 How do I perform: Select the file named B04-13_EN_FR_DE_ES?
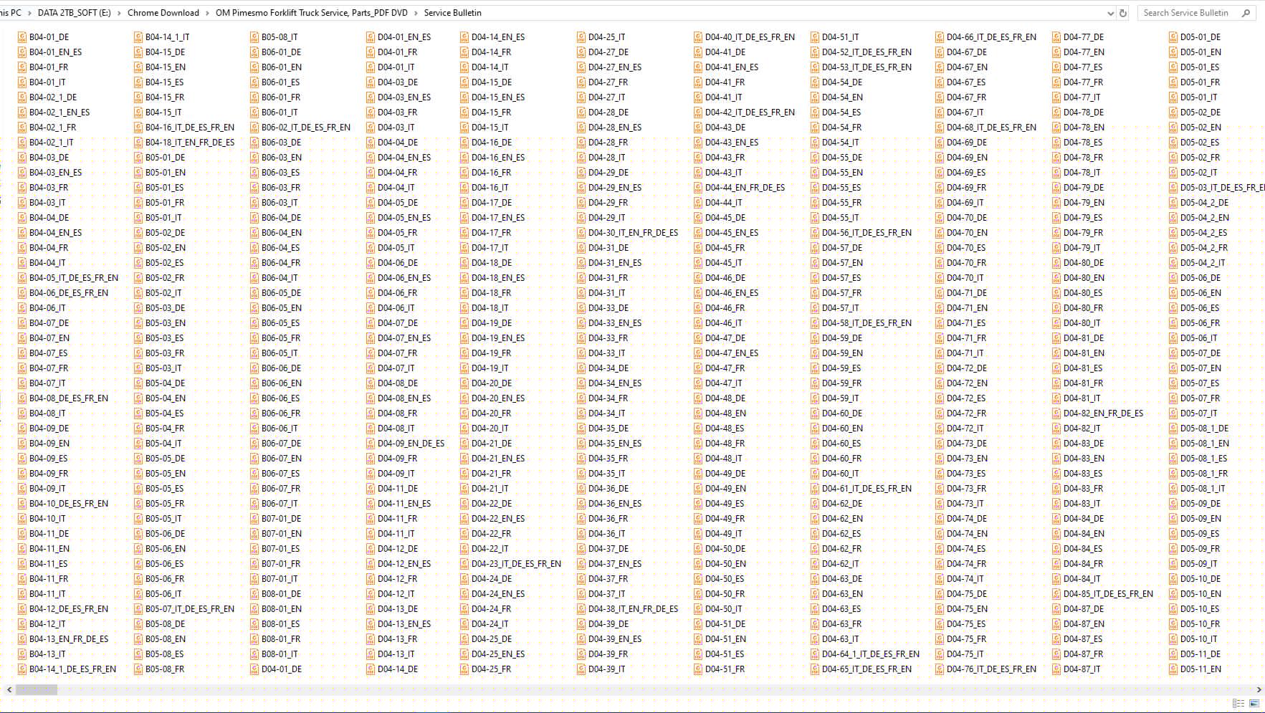pos(69,639)
